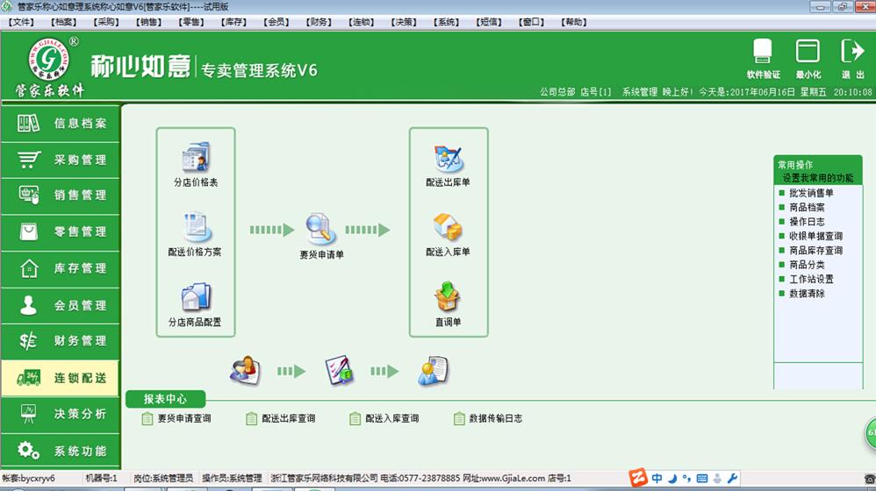
Task: Open the 【连锁】 menu
Action: point(361,22)
